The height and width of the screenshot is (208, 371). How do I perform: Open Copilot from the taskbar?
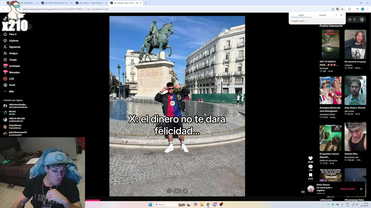pyautogui.click(x=195, y=205)
